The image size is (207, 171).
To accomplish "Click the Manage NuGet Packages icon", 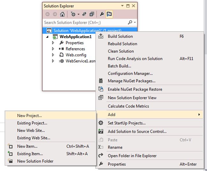I will (101, 80).
